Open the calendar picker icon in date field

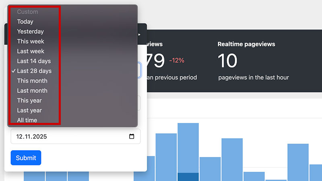132,137
